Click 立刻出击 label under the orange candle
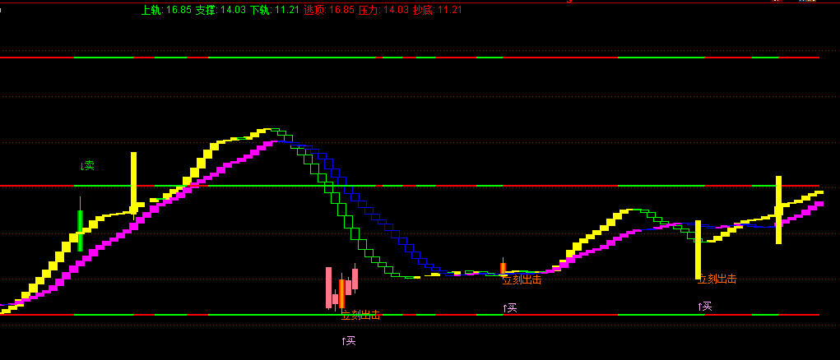This screenshot has height=360, width=840. pos(522,279)
